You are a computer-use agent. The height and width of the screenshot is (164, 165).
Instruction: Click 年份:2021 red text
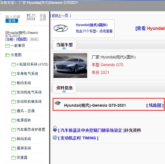[x=100, y=72]
